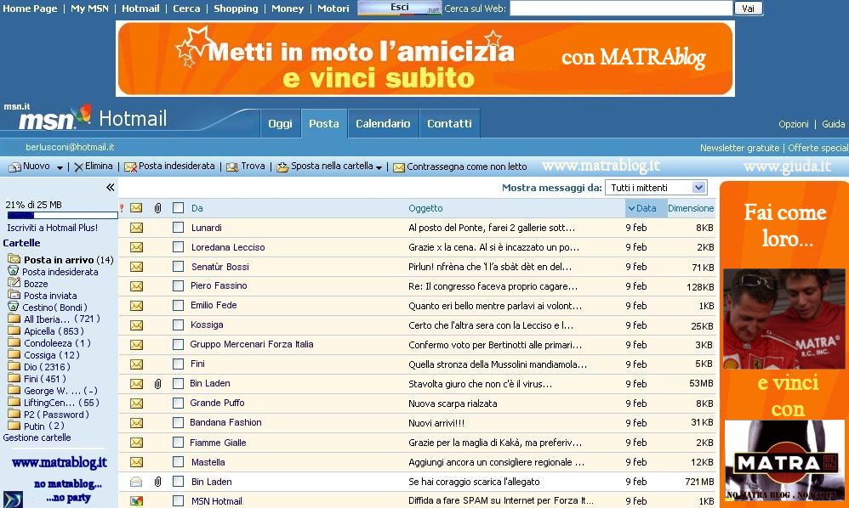Click the Bozze drafts folder icon
The width and height of the screenshot is (849, 508).
tap(14, 283)
